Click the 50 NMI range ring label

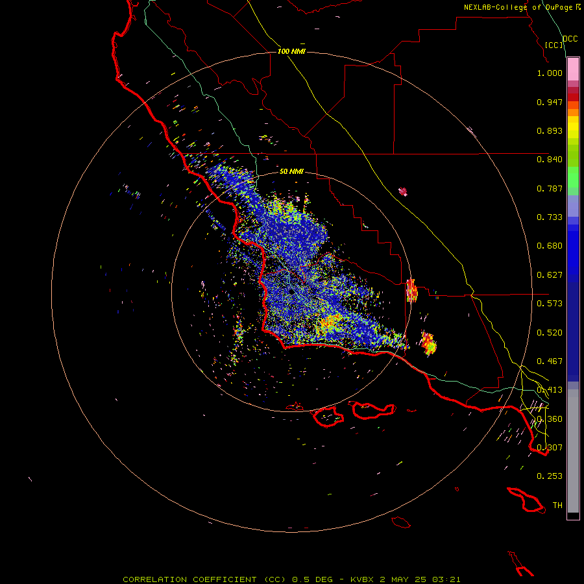tap(291, 172)
